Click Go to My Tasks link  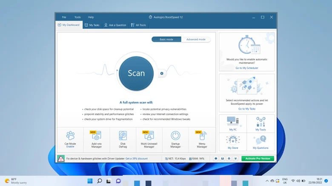pyautogui.click(x=247, y=109)
